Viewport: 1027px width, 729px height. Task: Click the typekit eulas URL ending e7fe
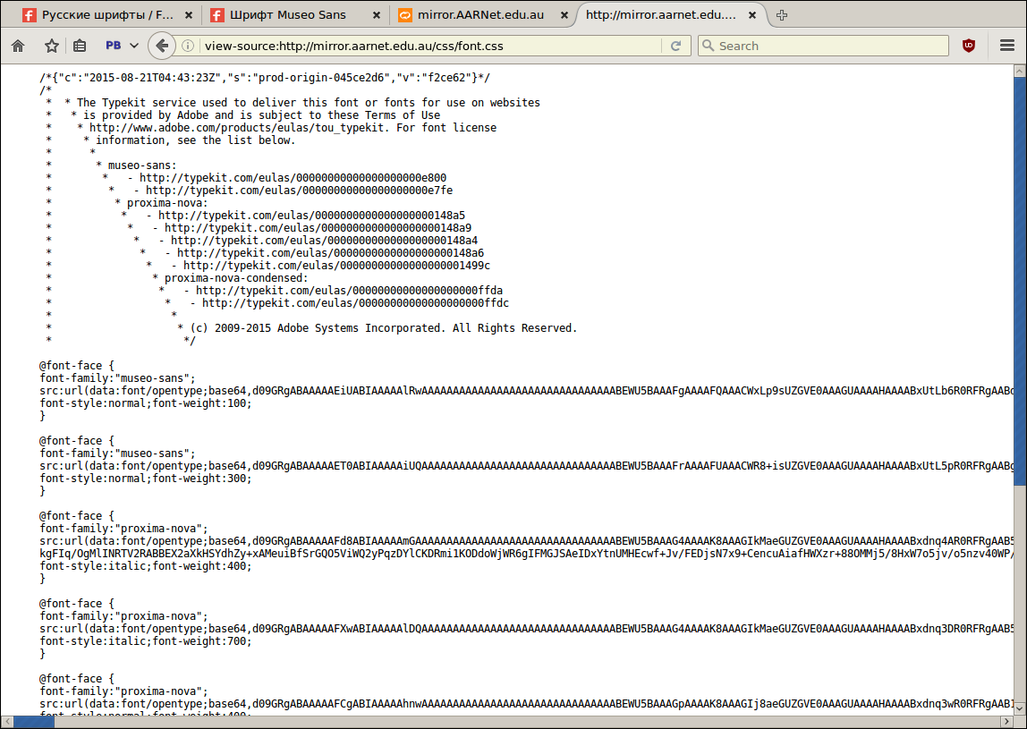pyautogui.click(x=299, y=190)
